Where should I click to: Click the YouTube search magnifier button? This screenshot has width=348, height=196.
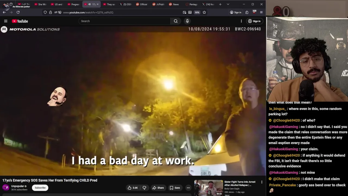click(x=176, y=21)
